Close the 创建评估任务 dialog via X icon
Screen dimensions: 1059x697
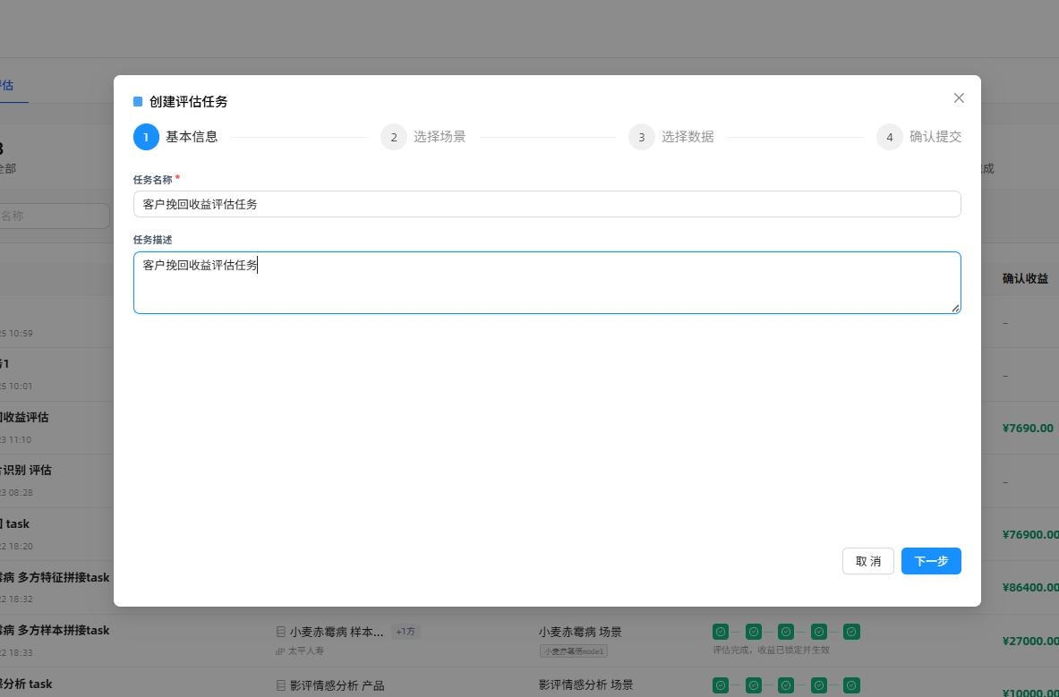(x=959, y=98)
